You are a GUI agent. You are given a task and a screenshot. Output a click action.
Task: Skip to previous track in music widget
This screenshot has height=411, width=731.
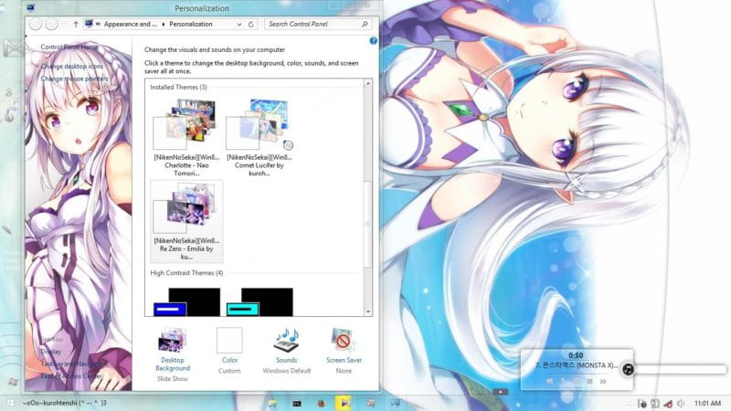pyautogui.click(x=550, y=381)
